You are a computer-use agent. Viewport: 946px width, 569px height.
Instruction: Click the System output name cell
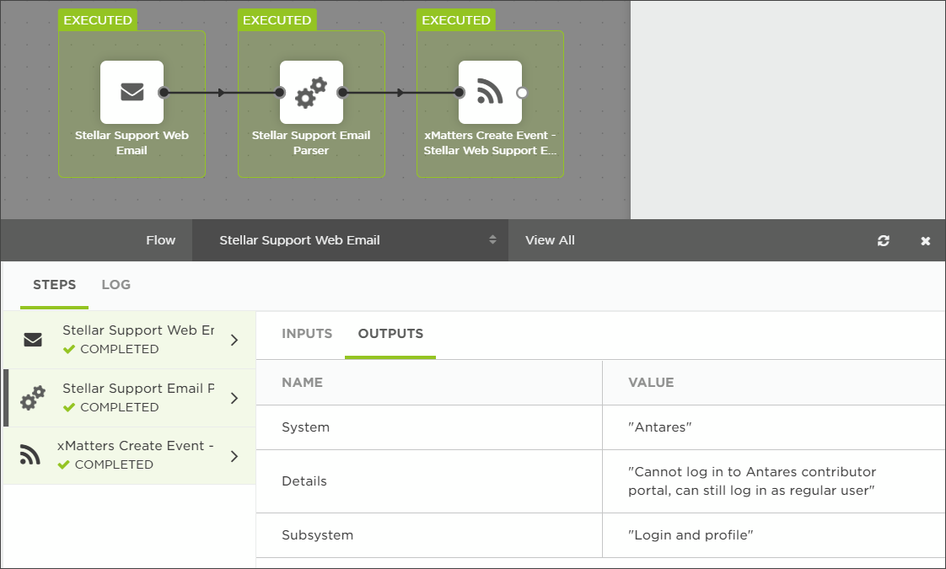click(x=429, y=427)
